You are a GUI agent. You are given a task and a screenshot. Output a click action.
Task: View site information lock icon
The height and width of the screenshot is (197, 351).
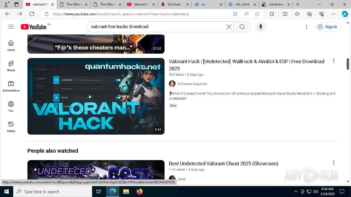47,14
